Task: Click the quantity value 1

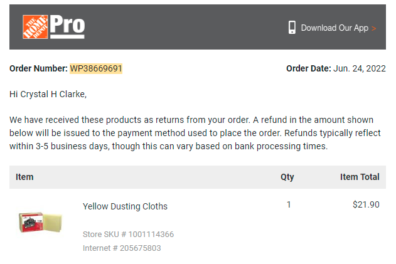Action: (x=289, y=204)
